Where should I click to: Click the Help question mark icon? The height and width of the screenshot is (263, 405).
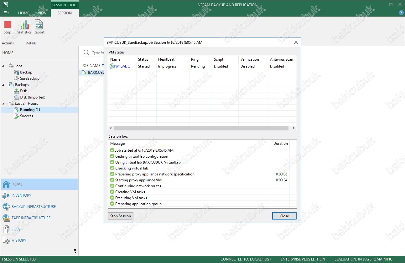[x=401, y=13]
